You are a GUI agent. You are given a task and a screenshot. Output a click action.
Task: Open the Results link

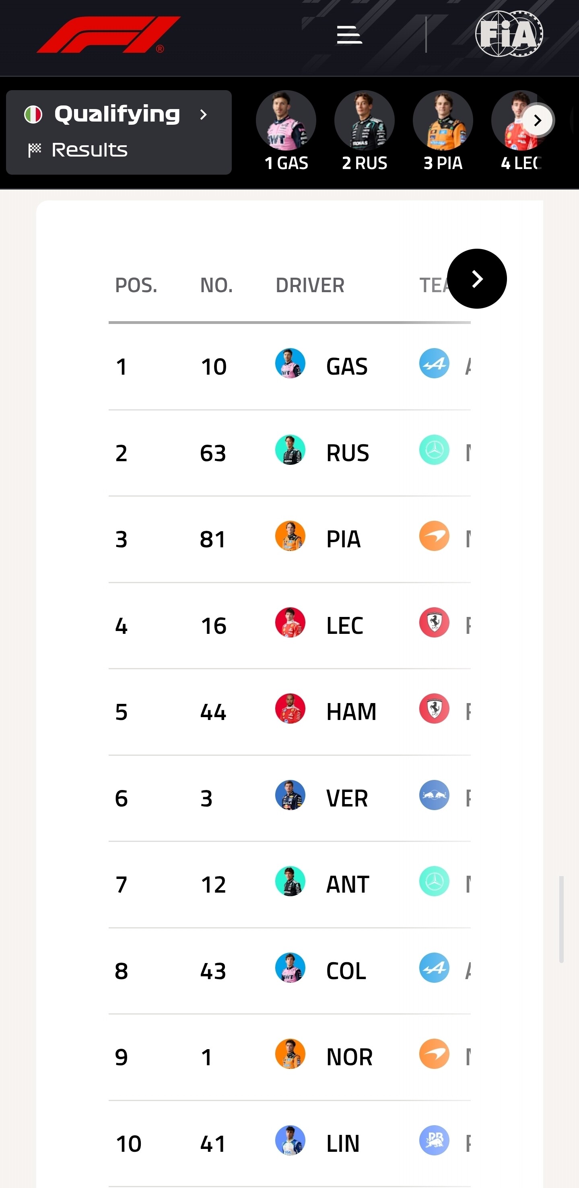(89, 150)
